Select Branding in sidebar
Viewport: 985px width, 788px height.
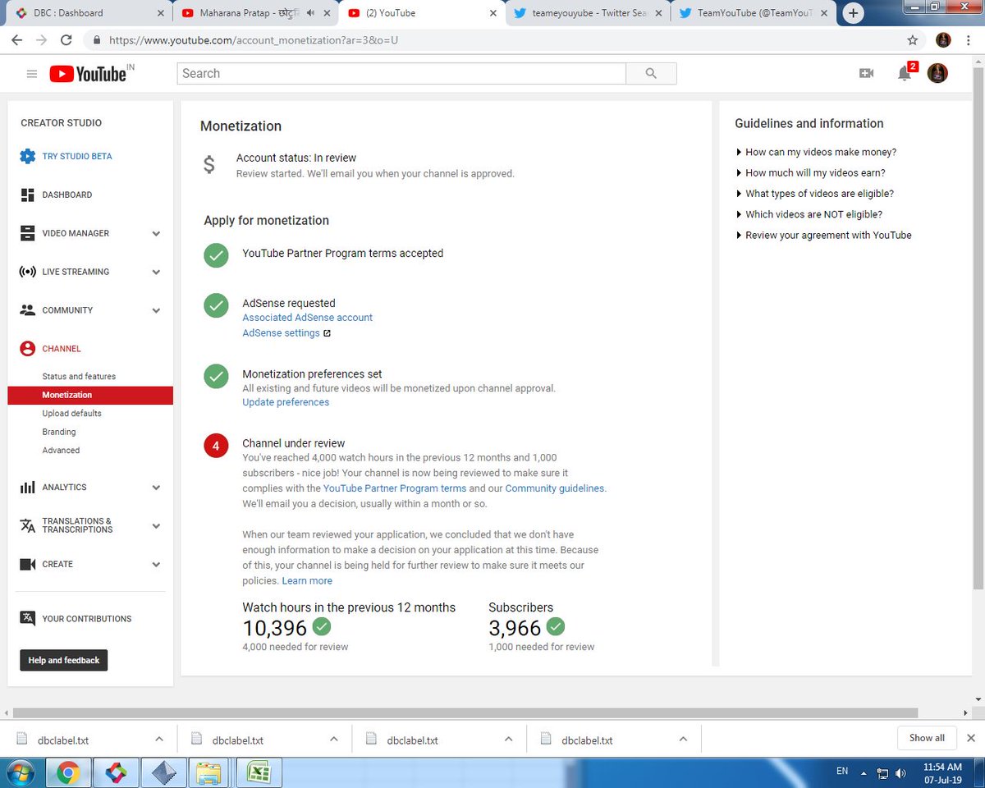click(59, 432)
